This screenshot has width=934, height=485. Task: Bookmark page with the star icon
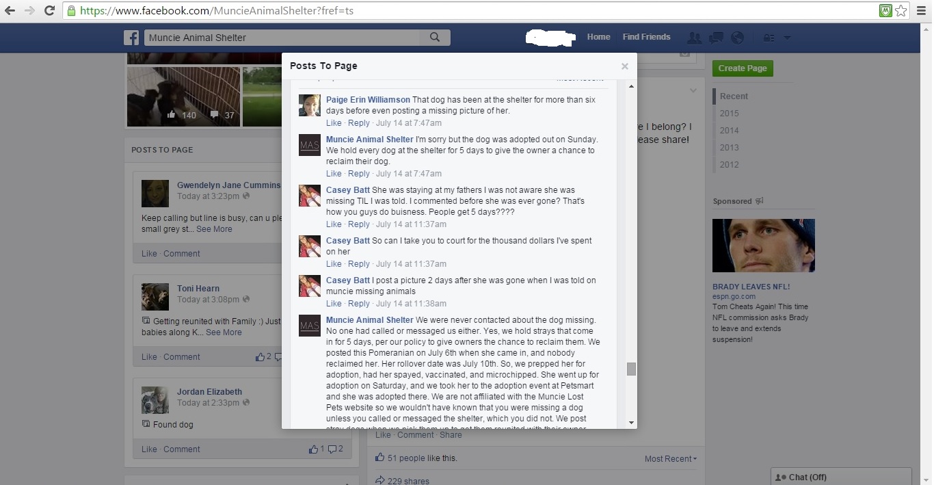[901, 11]
